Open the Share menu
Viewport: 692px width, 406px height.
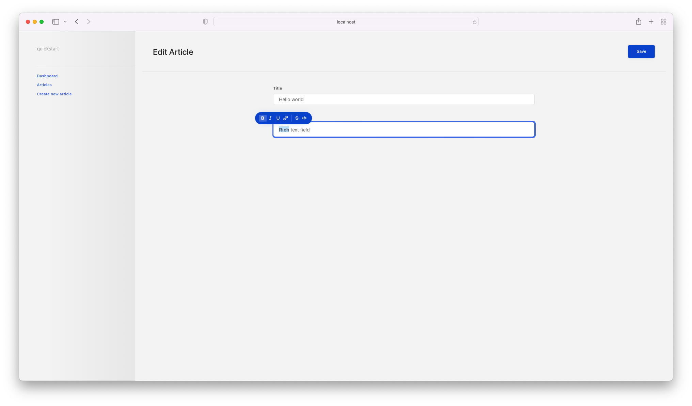[x=639, y=22]
